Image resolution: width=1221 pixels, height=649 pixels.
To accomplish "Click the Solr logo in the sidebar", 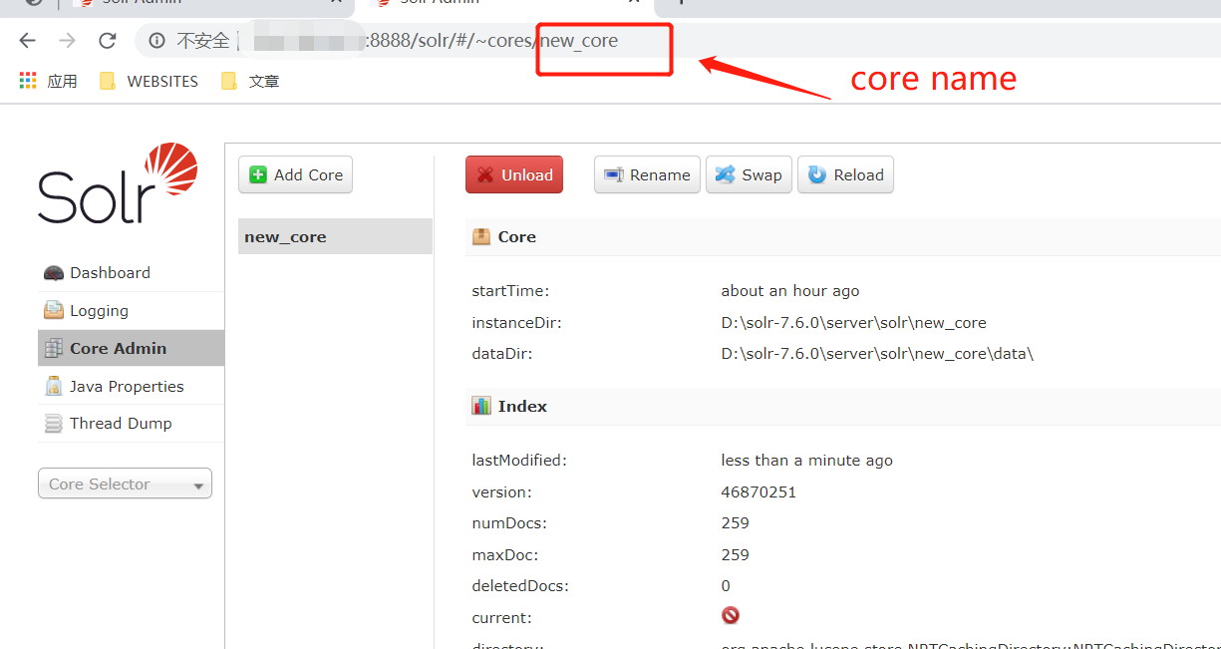I will pos(117,184).
